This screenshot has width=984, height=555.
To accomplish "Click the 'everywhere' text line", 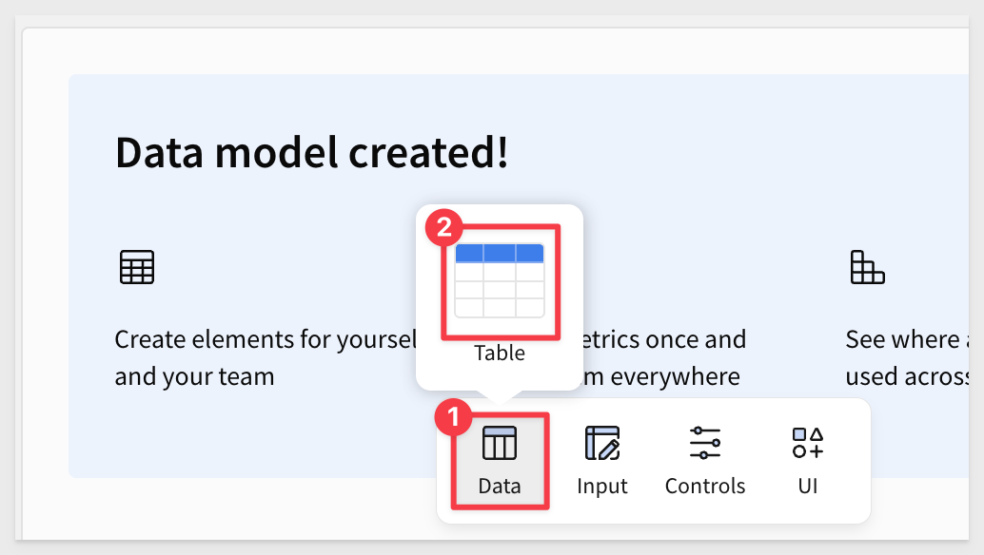I will coord(662,376).
